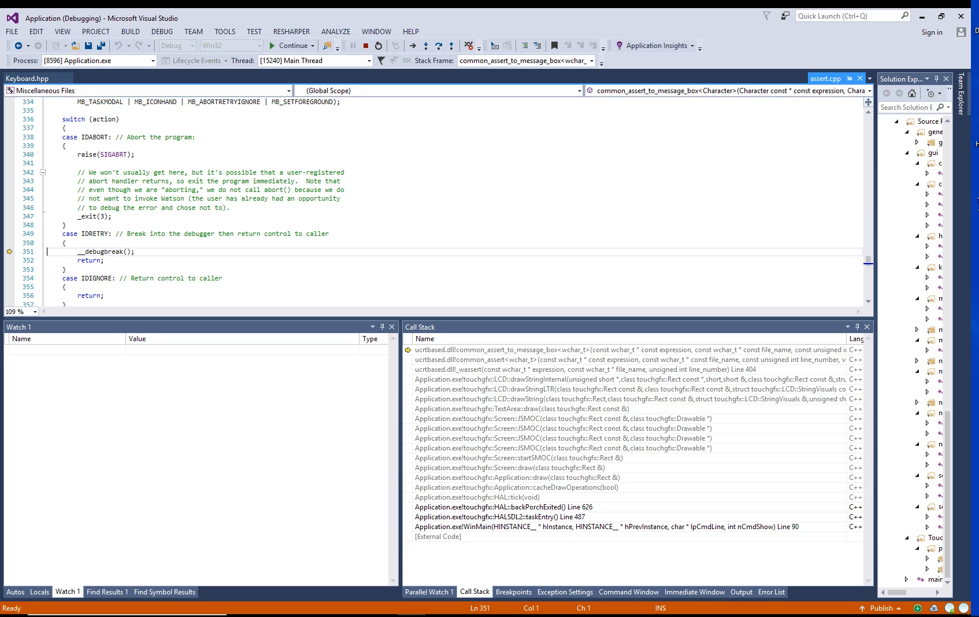The width and height of the screenshot is (979, 617).
Task: Open the BUILD menu
Action: (x=131, y=32)
